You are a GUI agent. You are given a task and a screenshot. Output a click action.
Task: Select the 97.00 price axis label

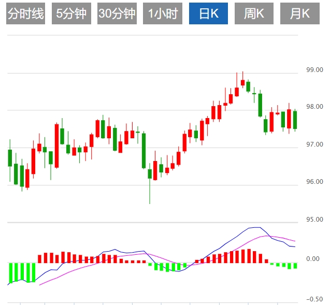pyautogui.click(x=314, y=144)
